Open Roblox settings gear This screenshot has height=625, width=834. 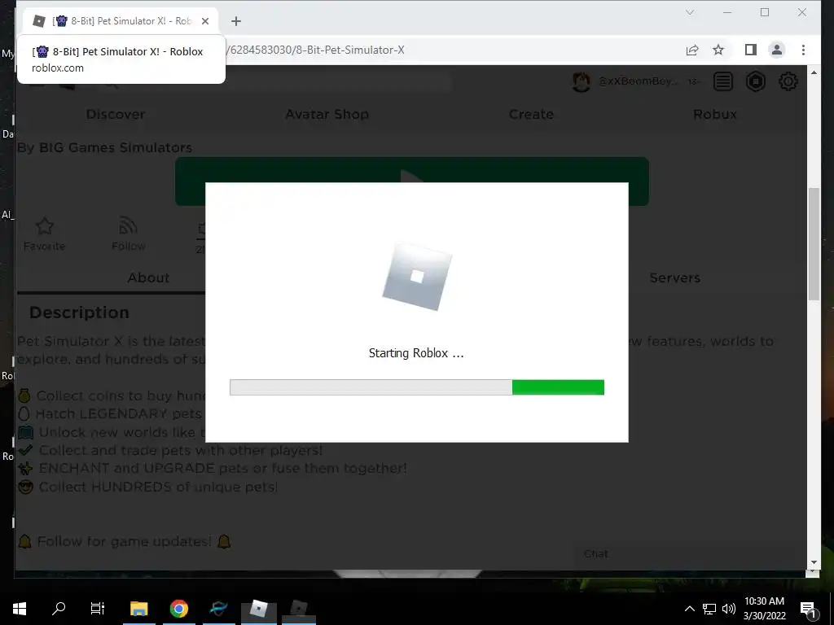tap(788, 81)
